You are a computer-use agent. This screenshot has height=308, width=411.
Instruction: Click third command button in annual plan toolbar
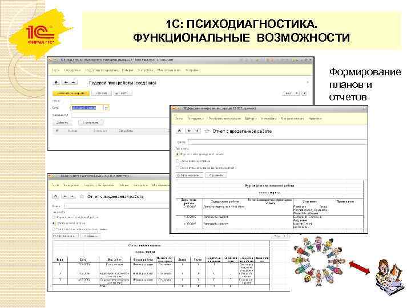(122, 93)
